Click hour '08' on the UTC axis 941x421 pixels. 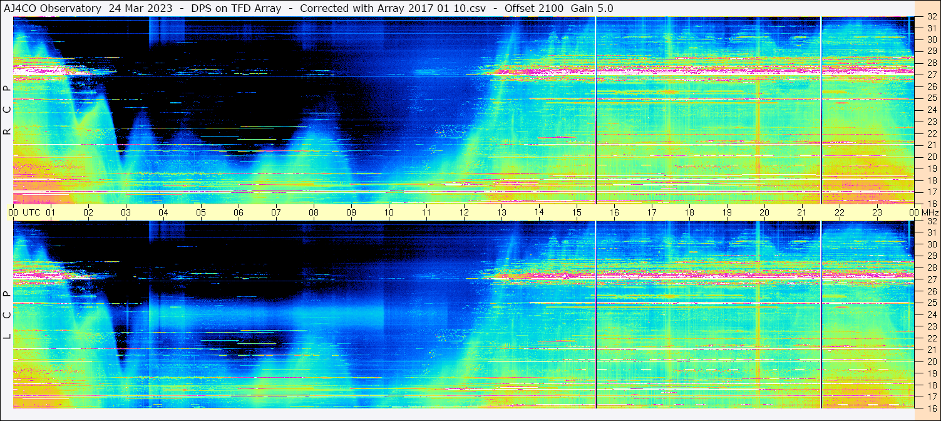pos(314,212)
